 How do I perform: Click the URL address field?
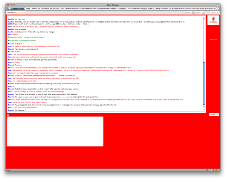120,9
